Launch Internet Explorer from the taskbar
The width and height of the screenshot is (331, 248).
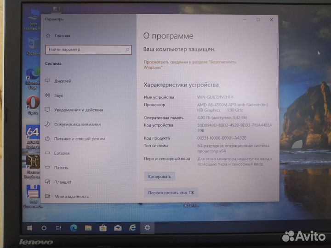point(132,228)
